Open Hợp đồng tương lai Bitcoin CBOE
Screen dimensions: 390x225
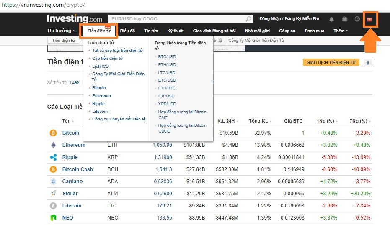182,128
